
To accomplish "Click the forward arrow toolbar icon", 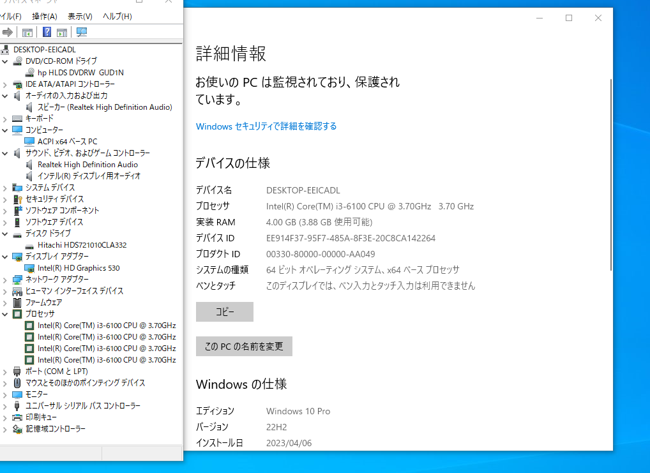I will pos(8,33).
